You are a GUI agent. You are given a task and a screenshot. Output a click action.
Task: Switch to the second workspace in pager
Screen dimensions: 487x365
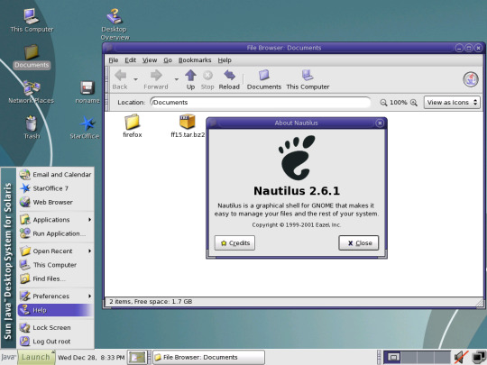409,357
